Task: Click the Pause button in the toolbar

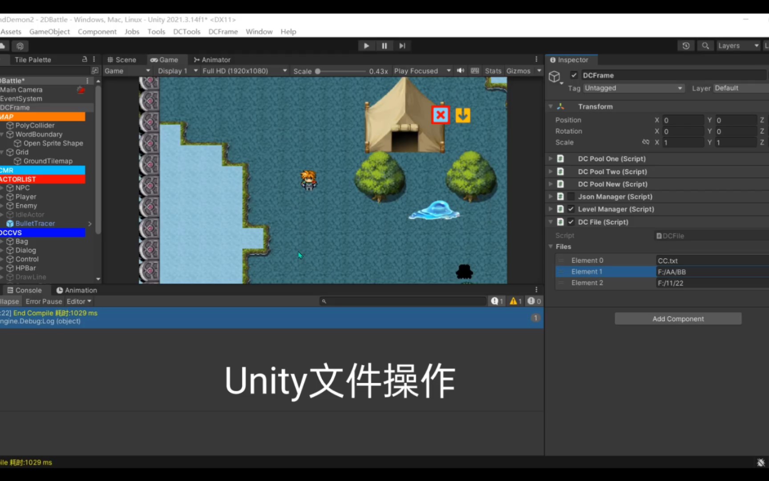Action: point(384,45)
